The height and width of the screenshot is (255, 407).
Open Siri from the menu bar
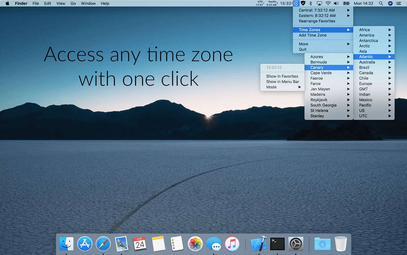390,3
